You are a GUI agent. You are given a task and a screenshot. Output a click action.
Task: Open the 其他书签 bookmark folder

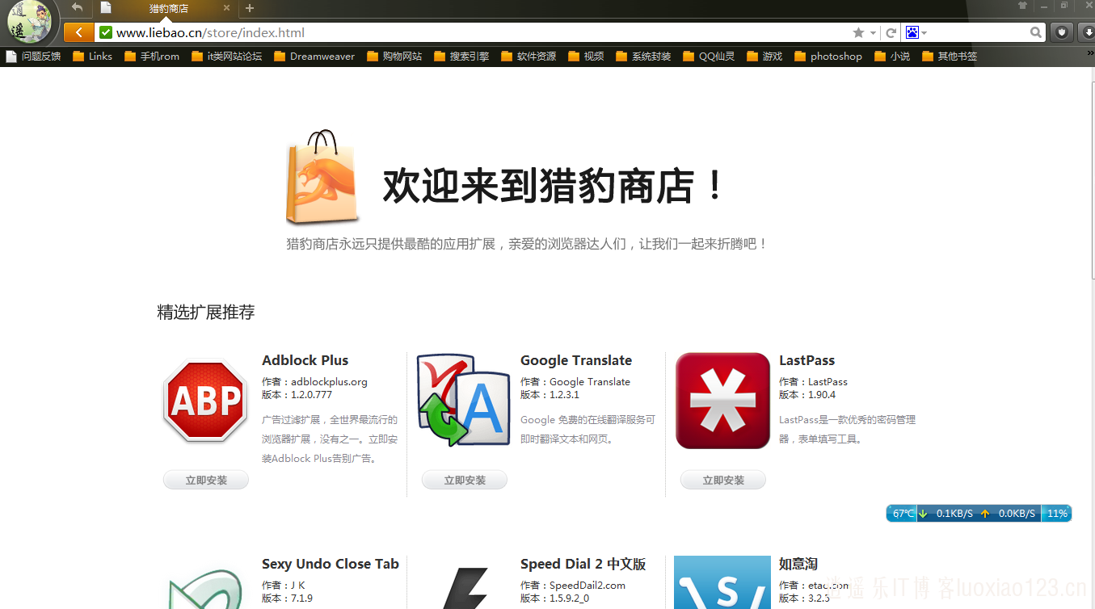point(950,57)
